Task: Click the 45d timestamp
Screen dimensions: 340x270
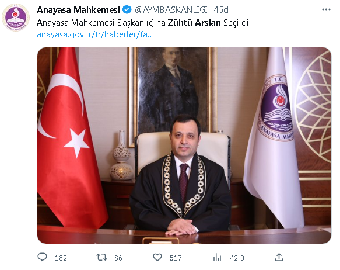Action: coord(221,10)
